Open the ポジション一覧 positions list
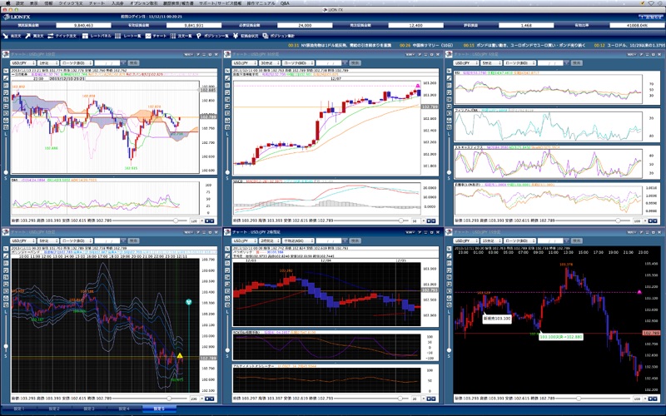The height and width of the screenshot is (416, 666). [212, 36]
